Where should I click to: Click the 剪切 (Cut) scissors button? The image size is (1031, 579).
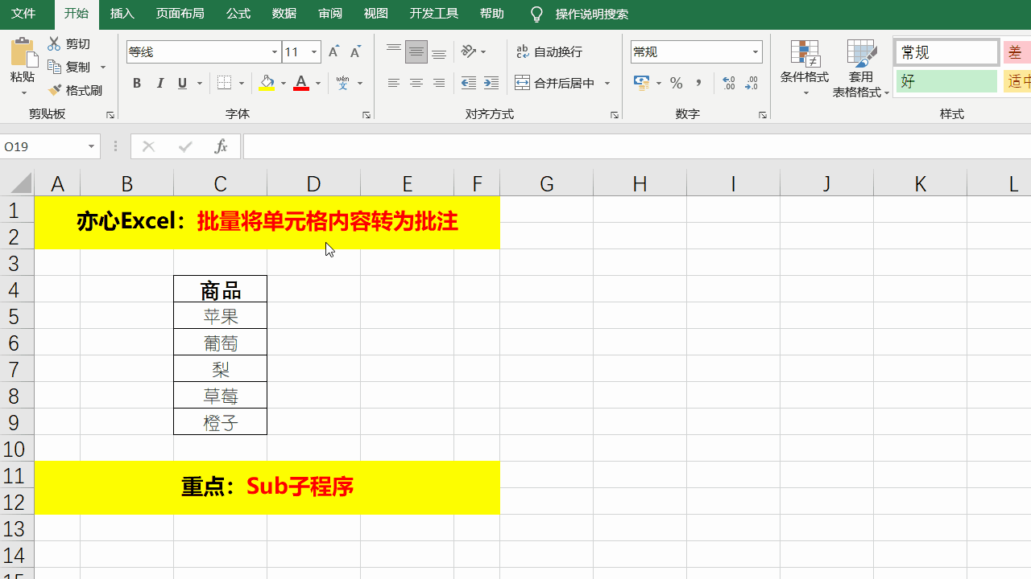[69, 44]
